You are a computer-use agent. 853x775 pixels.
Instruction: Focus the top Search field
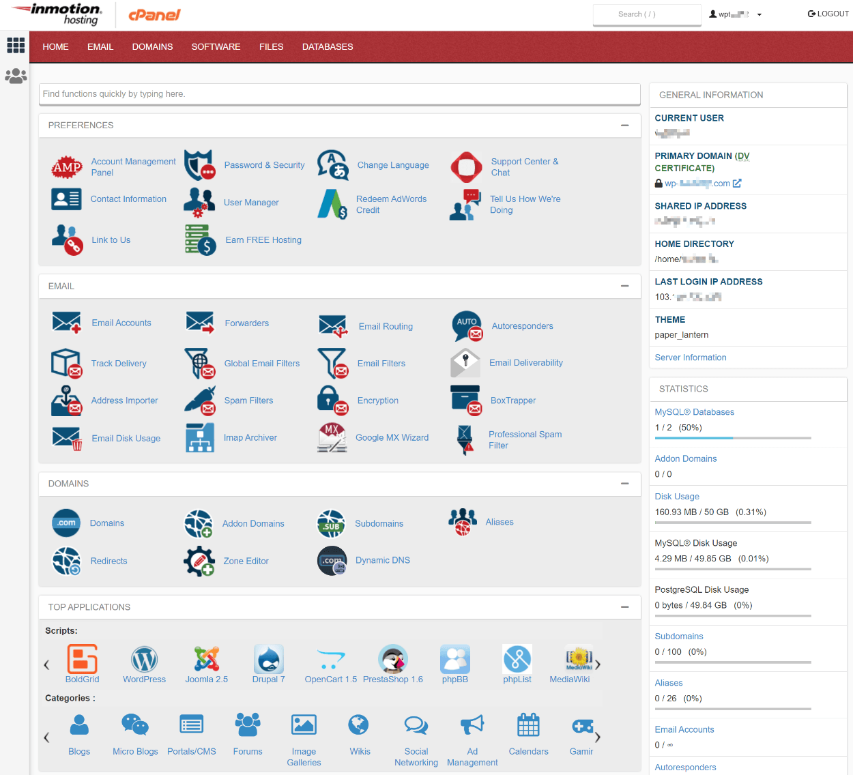point(647,14)
